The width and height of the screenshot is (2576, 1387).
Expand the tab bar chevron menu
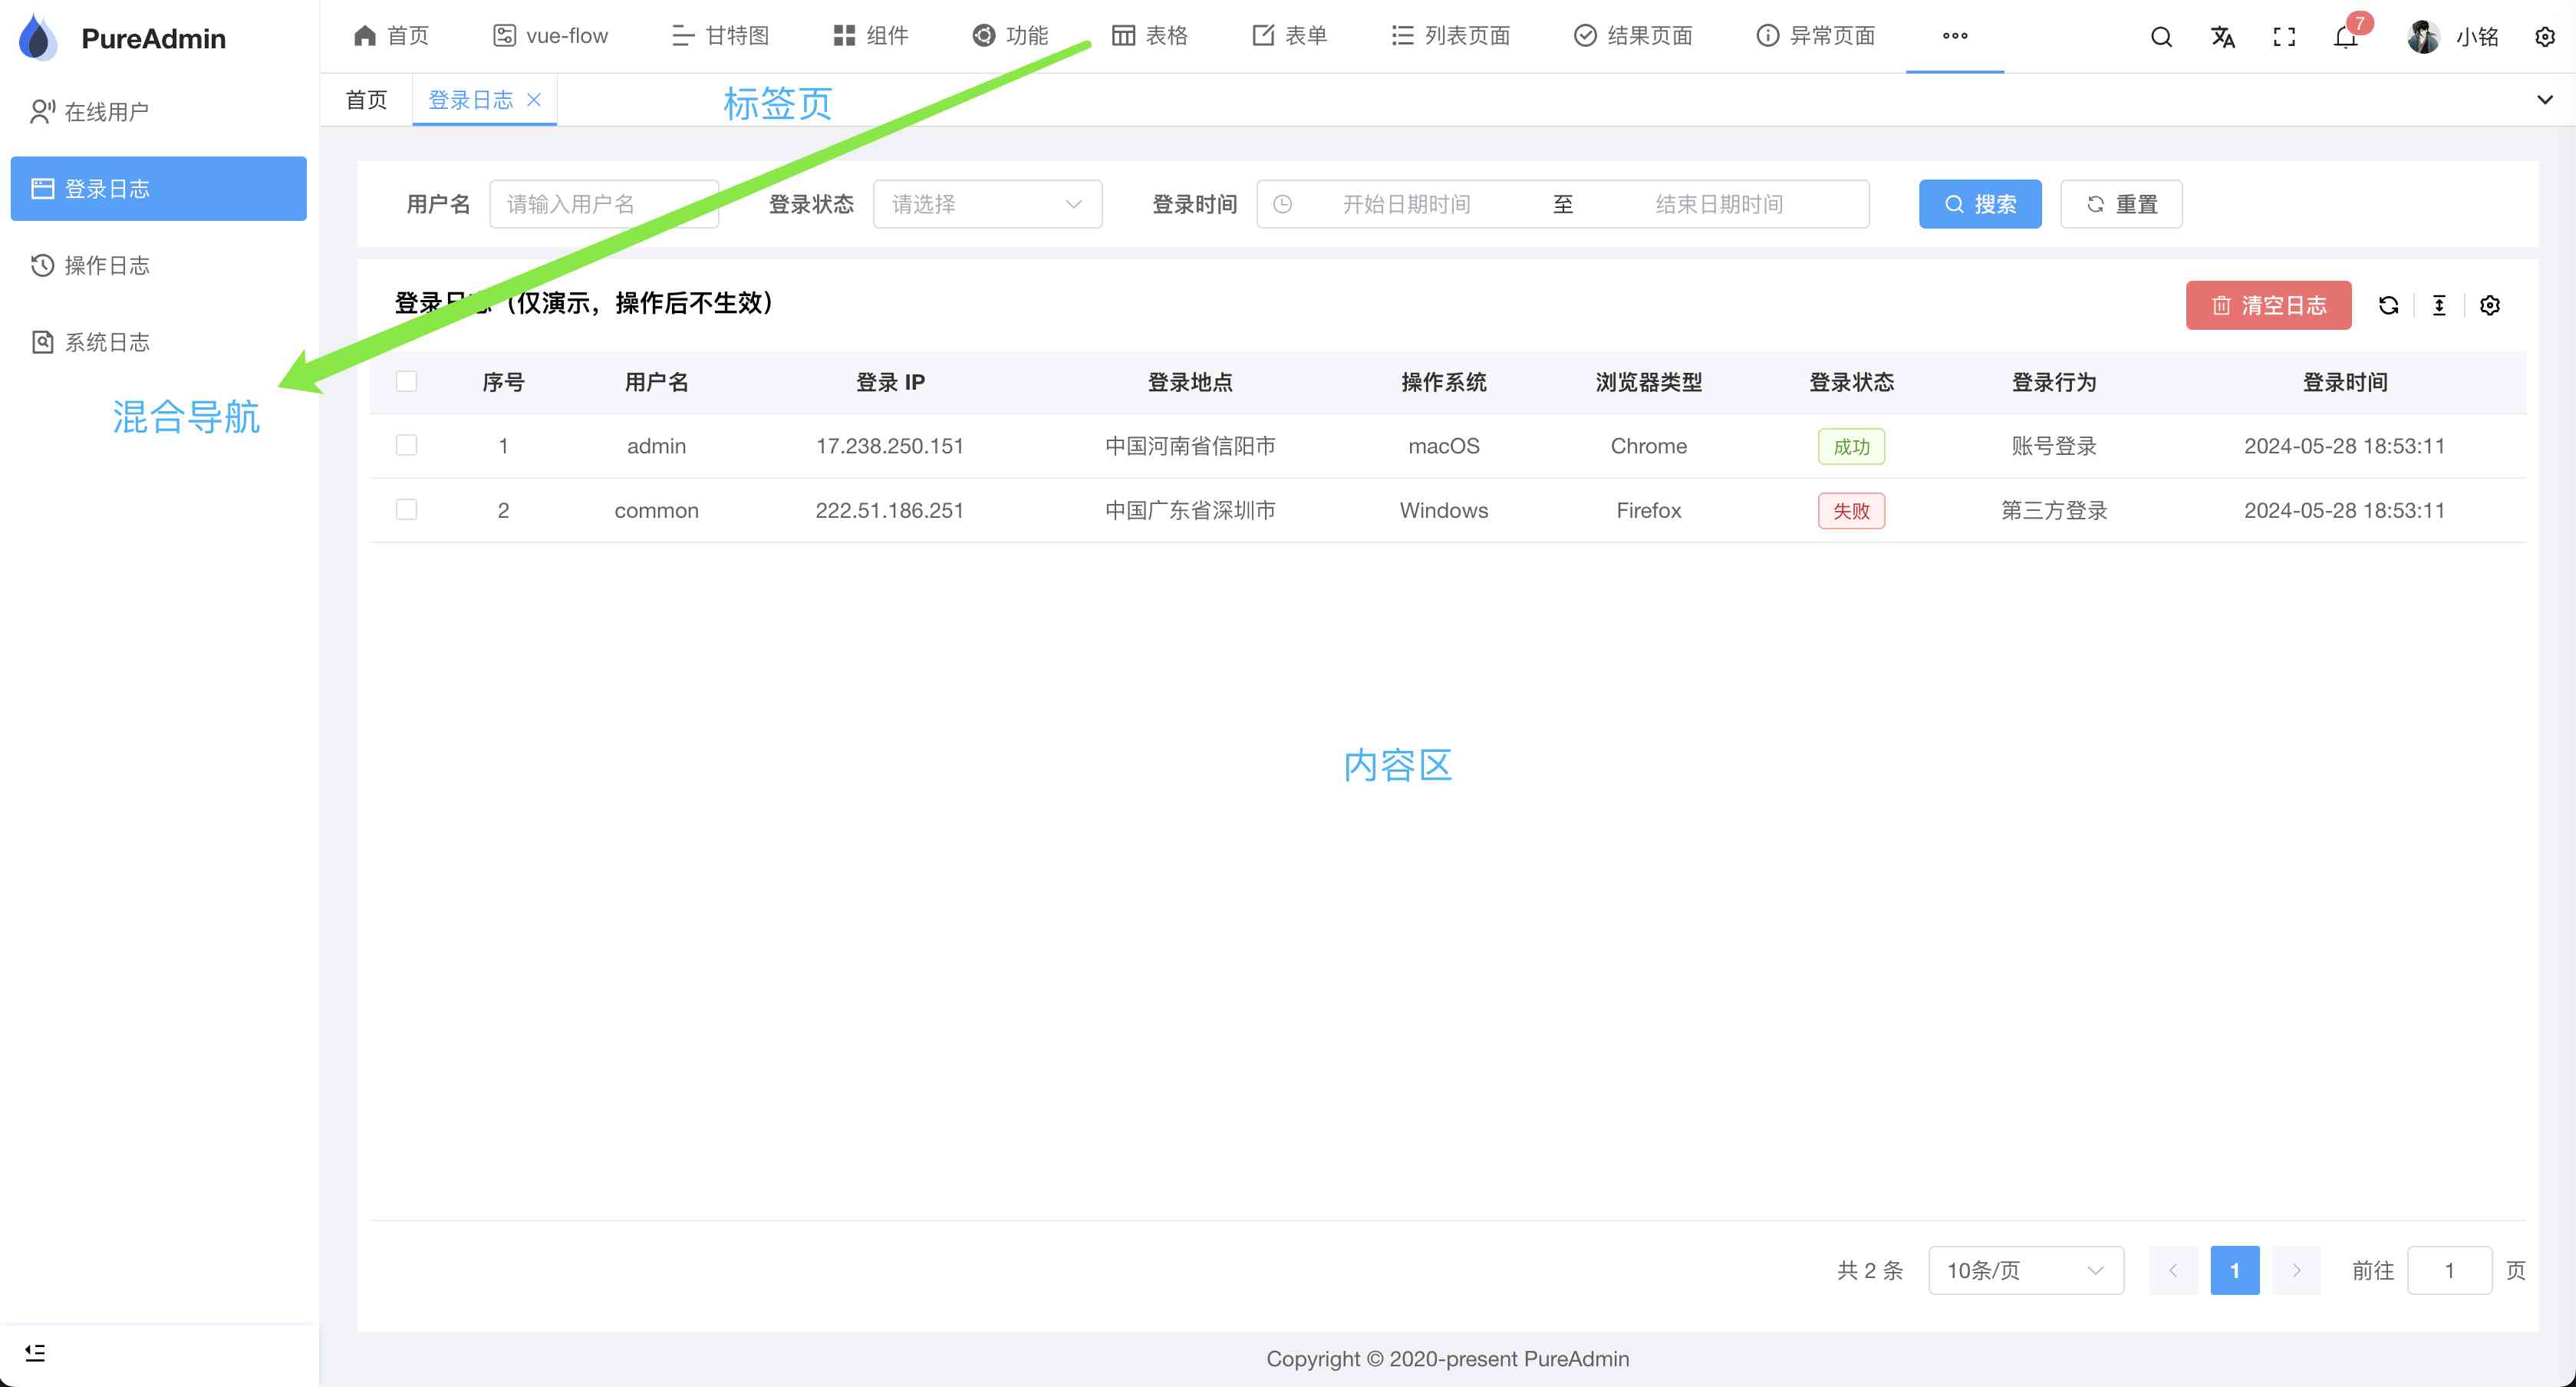2544,99
